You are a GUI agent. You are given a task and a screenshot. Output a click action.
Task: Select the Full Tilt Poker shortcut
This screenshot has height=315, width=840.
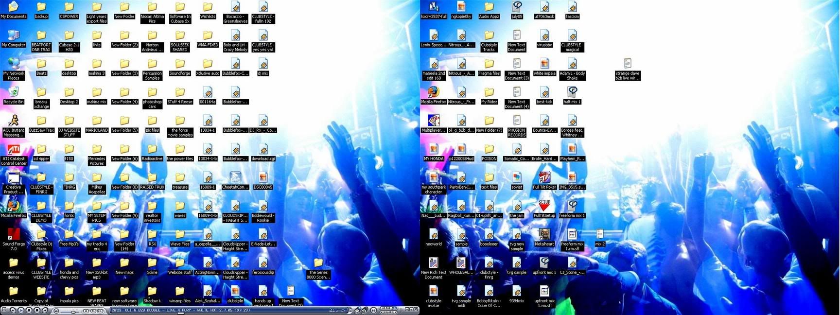[544, 181]
